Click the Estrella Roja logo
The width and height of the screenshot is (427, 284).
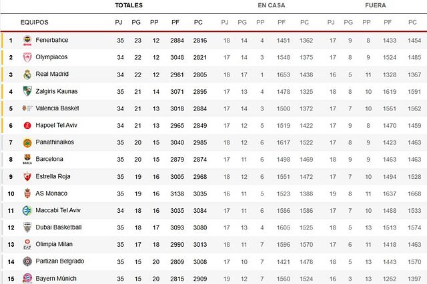pos(27,176)
